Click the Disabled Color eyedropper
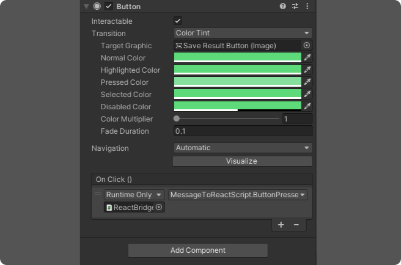 [x=307, y=106]
